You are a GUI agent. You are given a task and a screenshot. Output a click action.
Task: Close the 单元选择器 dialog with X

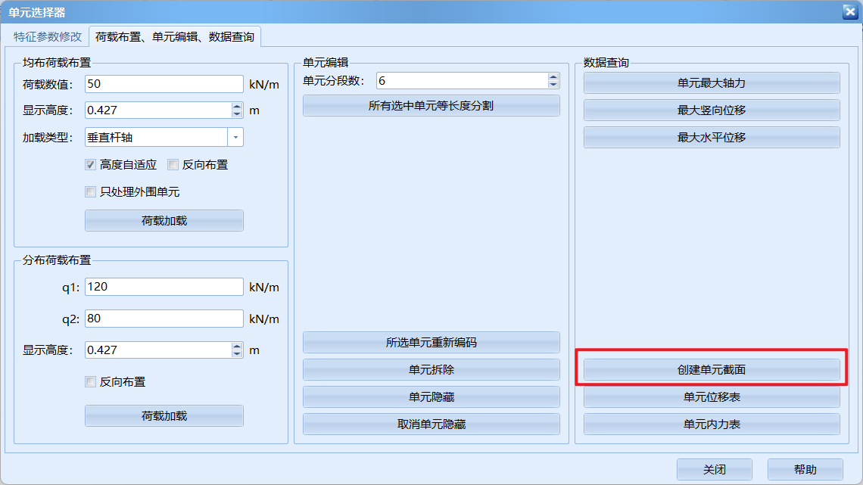[x=849, y=11]
